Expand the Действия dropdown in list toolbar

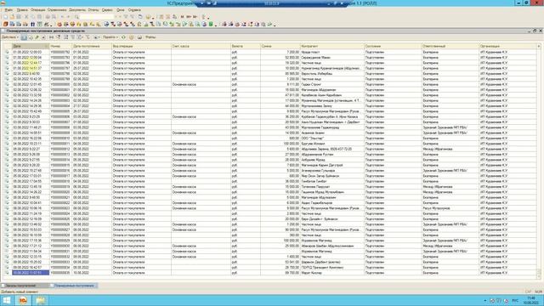9,37
